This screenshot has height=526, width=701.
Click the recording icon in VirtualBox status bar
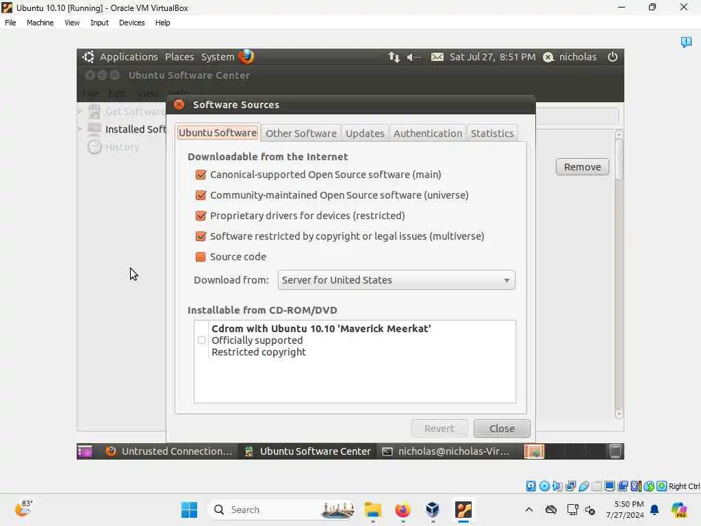pyautogui.click(x=622, y=486)
